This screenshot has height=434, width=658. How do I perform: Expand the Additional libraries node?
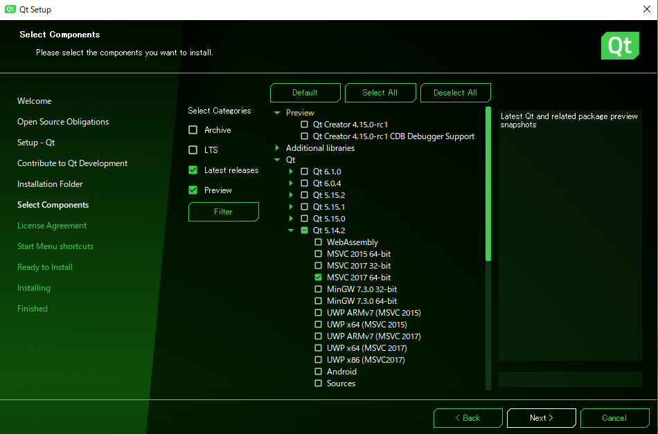click(277, 148)
